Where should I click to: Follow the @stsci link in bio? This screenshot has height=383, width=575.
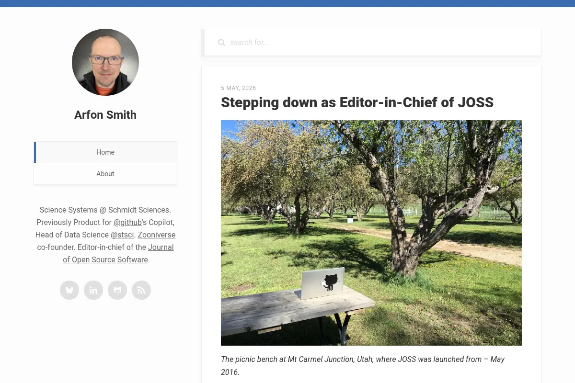click(x=122, y=235)
